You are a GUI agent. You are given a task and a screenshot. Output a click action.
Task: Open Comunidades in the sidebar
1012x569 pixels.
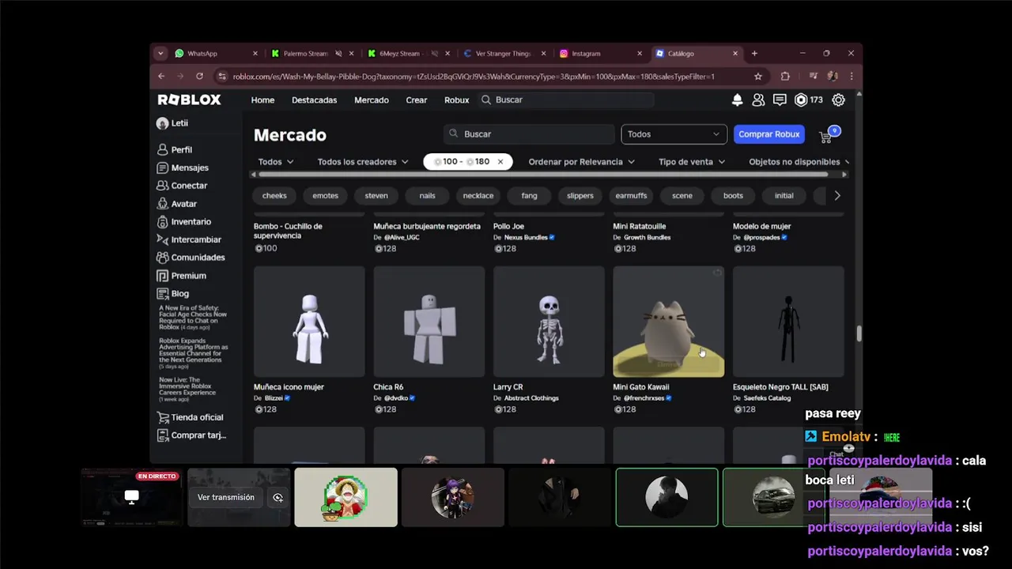click(x=198, y=258)
